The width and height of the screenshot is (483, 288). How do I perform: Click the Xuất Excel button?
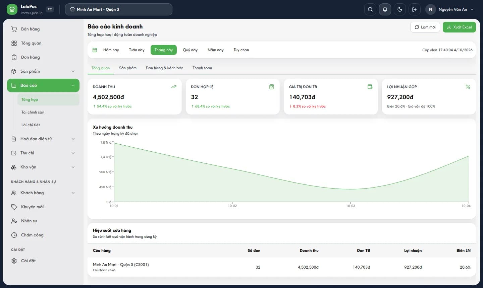(x=459, y=27)
